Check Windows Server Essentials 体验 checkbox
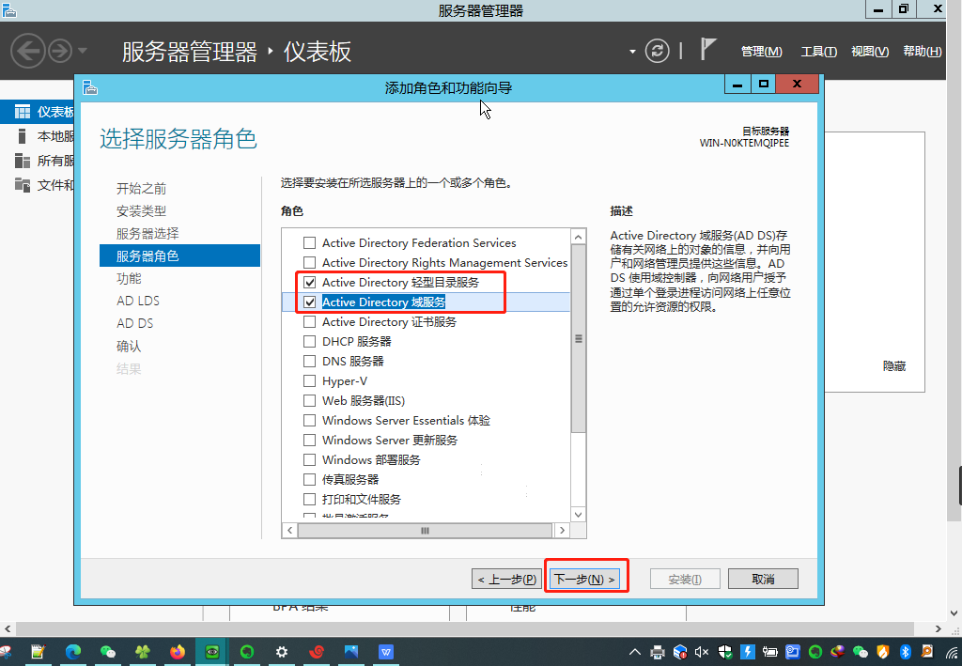 coord(310,420)
